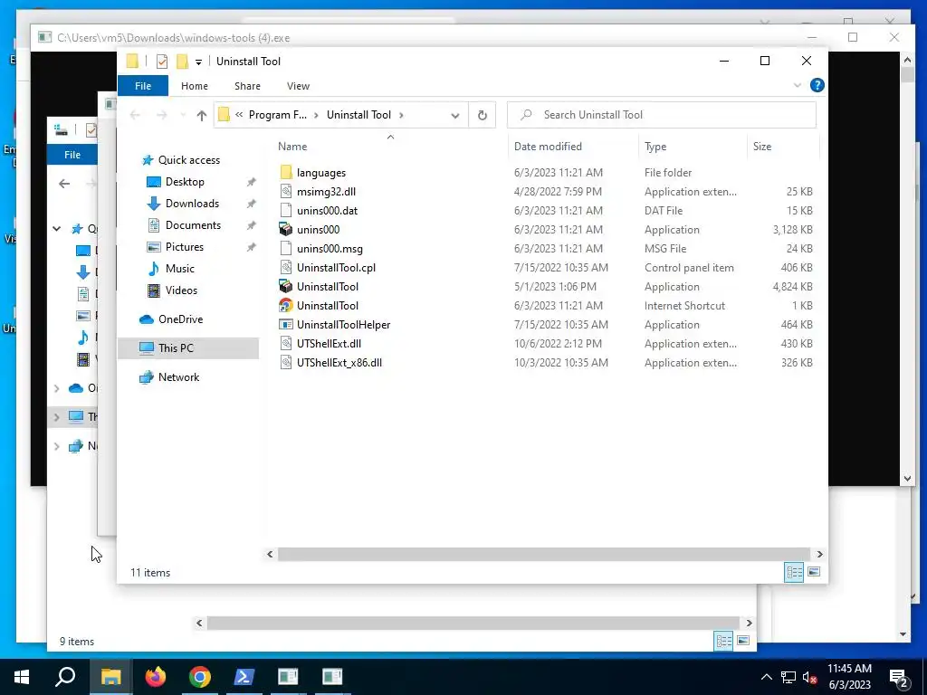The width and height of the screenshot is (927, 695).
Task: Select the UninstallTool.cpl icon
Action: [285, 268]
